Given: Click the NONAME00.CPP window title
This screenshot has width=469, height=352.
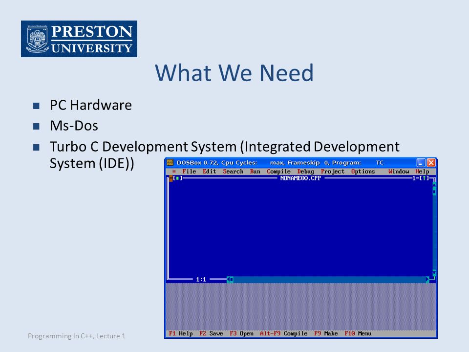Looking at the screenshot, I should (300, 178).
